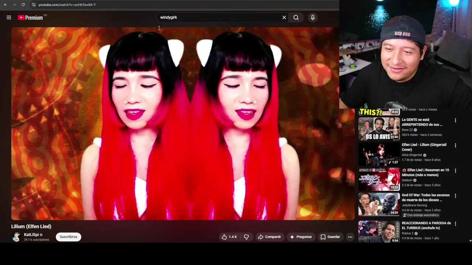Open the Alina Gingertail channel name
The height and width of the screenshot is (265, 472).
pos(412,155)
